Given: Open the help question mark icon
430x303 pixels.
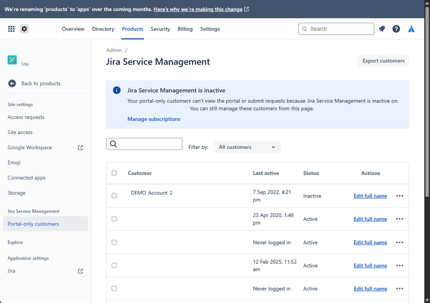Looking at the screenshot, I should [396, 29].
